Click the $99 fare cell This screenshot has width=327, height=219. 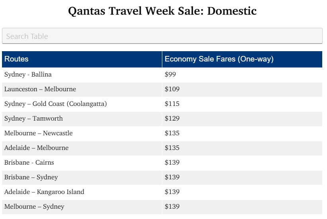pyautogui.click(x=170, y=75)
